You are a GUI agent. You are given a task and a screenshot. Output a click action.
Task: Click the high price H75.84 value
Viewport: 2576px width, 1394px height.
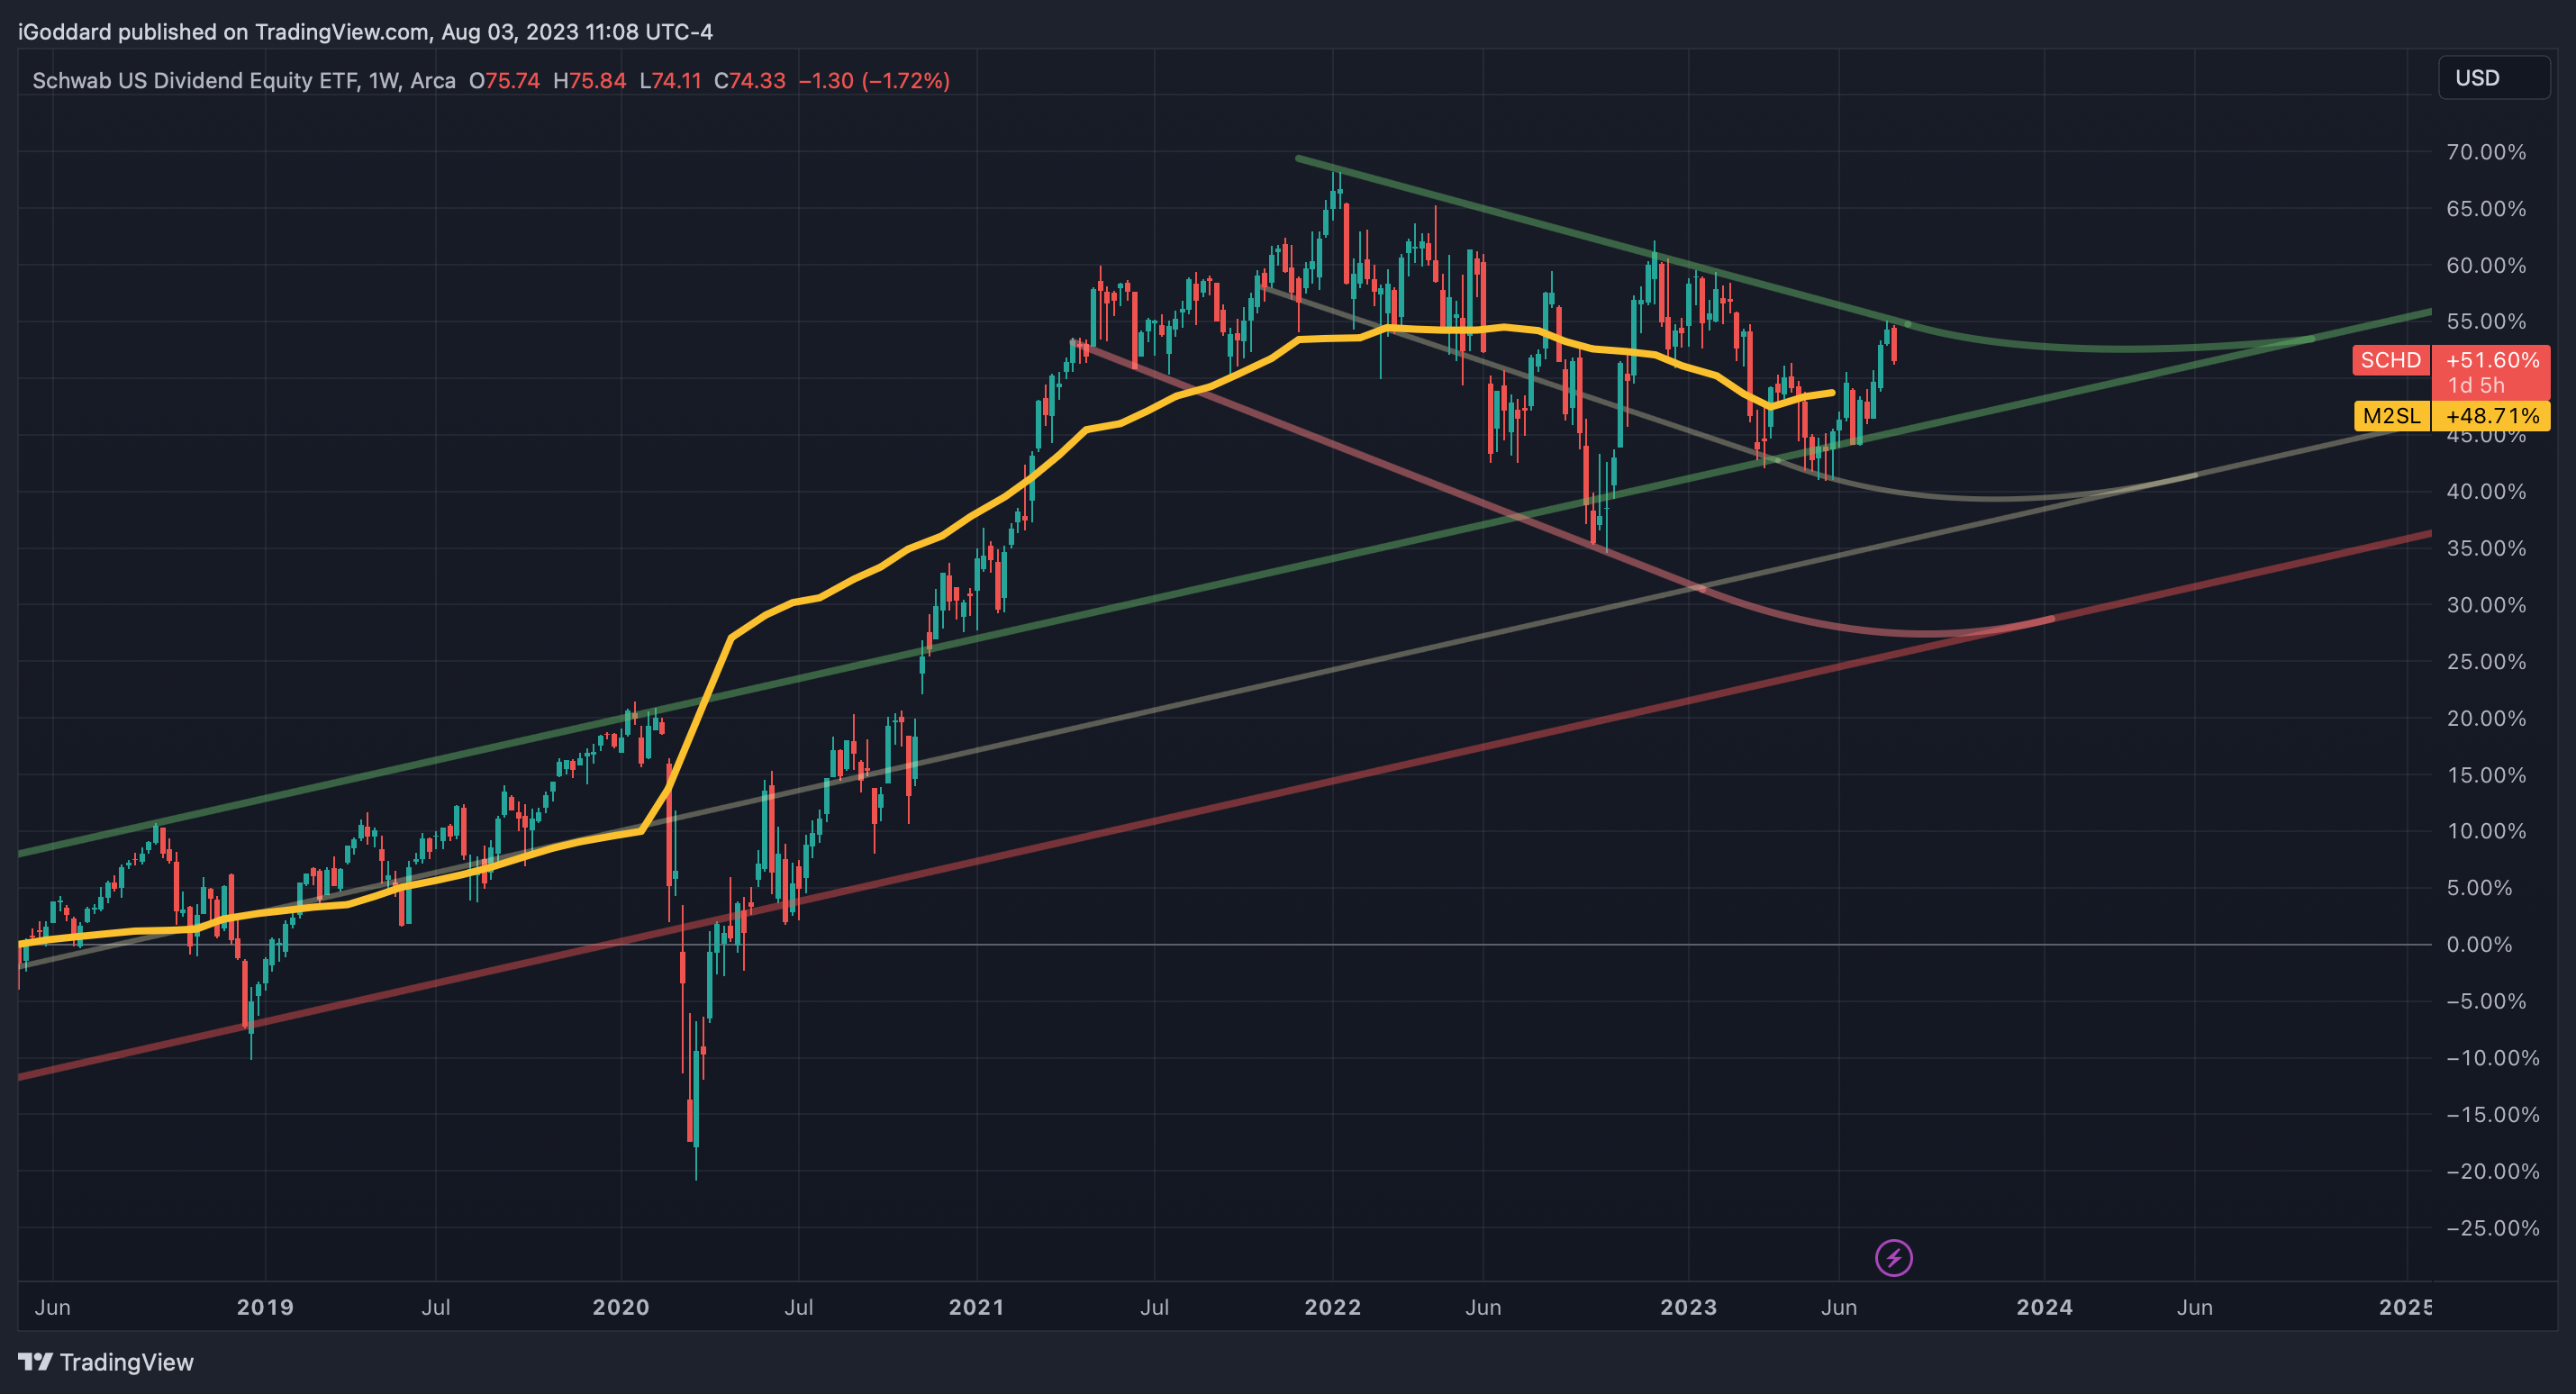[590, 80]
